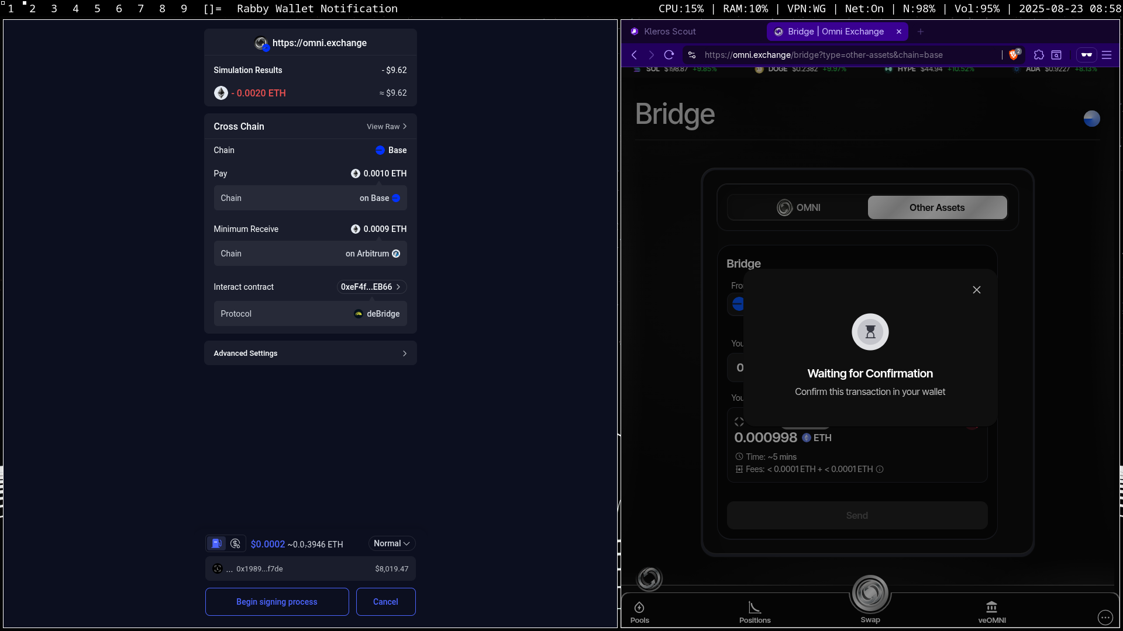Click the Arbitrum chain icon

coord(396,254)
